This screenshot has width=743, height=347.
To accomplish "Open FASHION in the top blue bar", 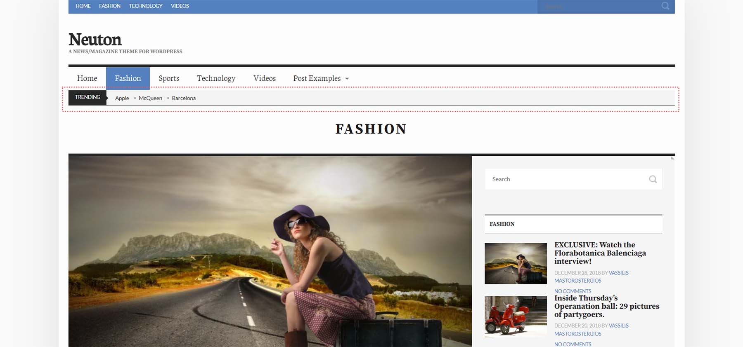I will coord(110,6).
